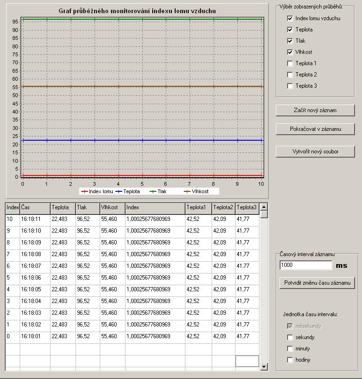Image resolution: width=362 pixels, height=379 pixels.
Task: Click the table scrollbar thumb
Action: (264, 214)
